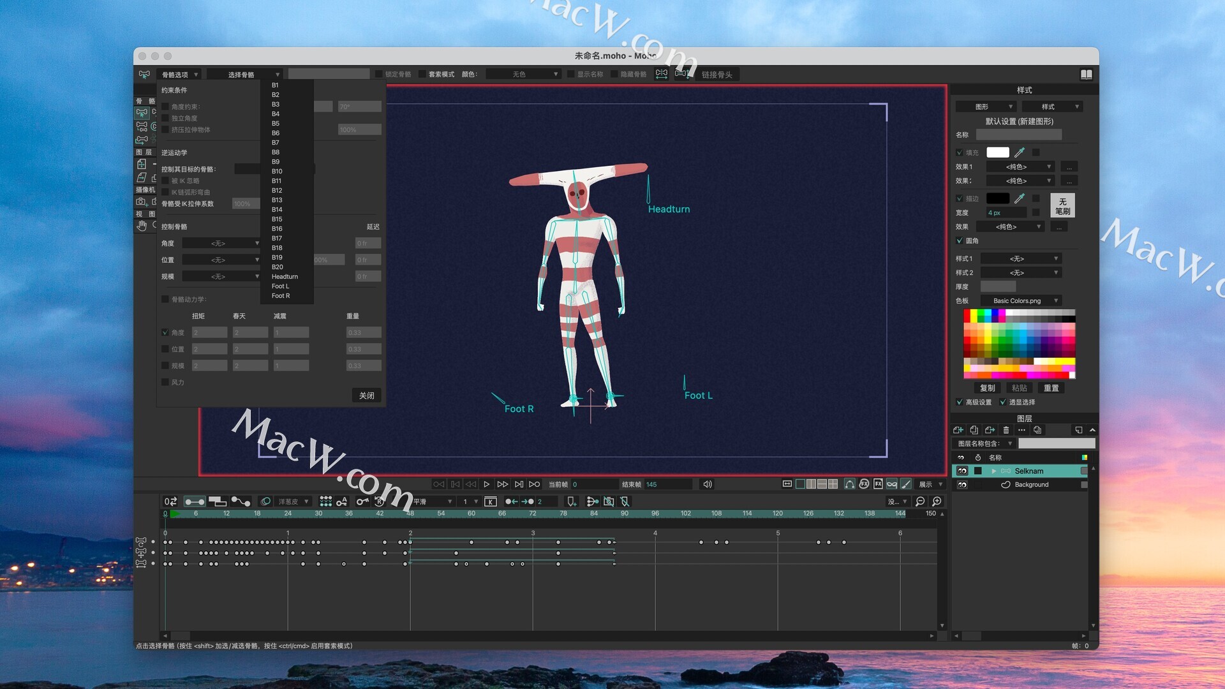Hide the Background layer visibility eyes
The width and height of the screenshot is (1225, 689).
[x=962, y=485]
